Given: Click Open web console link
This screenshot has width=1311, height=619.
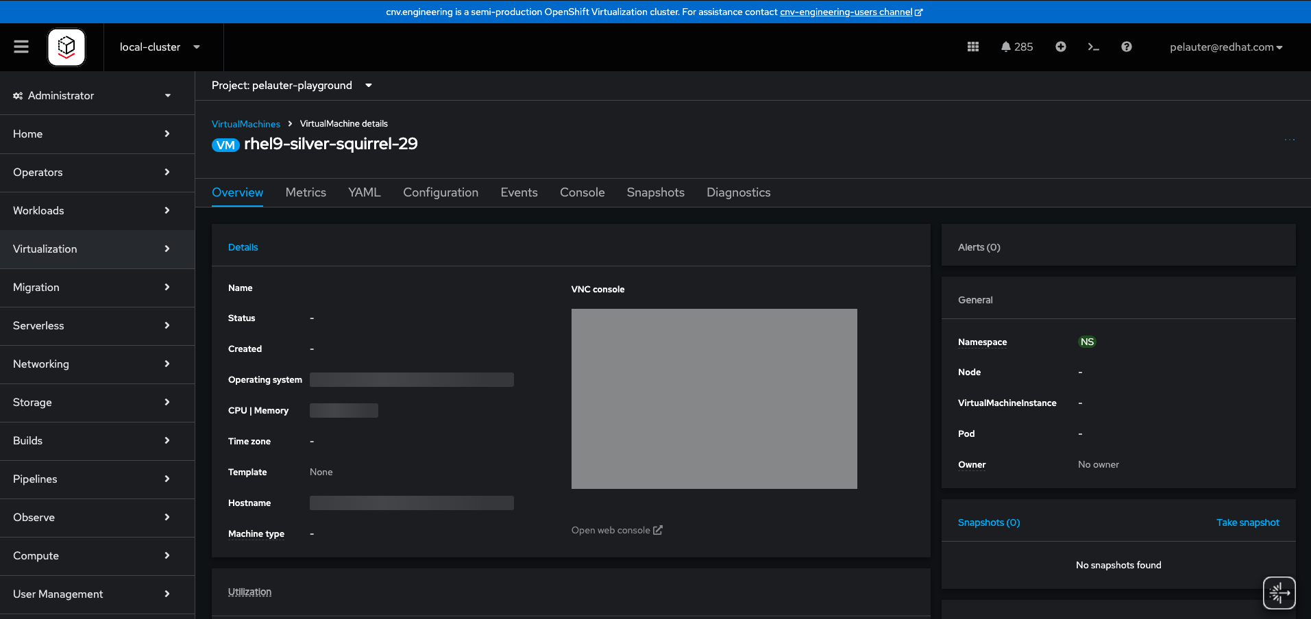Looking at the screenshot, I should [617, 530].
